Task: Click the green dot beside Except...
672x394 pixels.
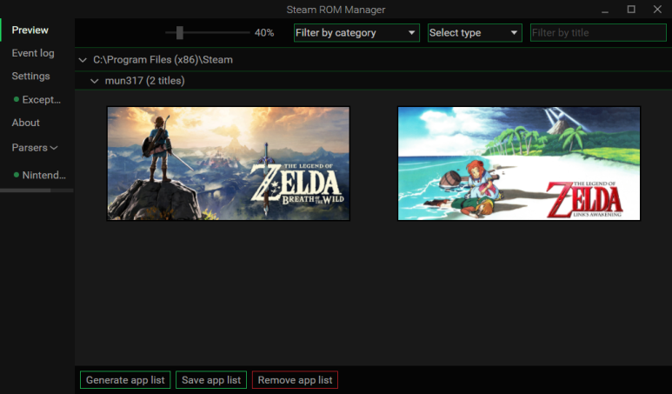Action: point(17,99)
